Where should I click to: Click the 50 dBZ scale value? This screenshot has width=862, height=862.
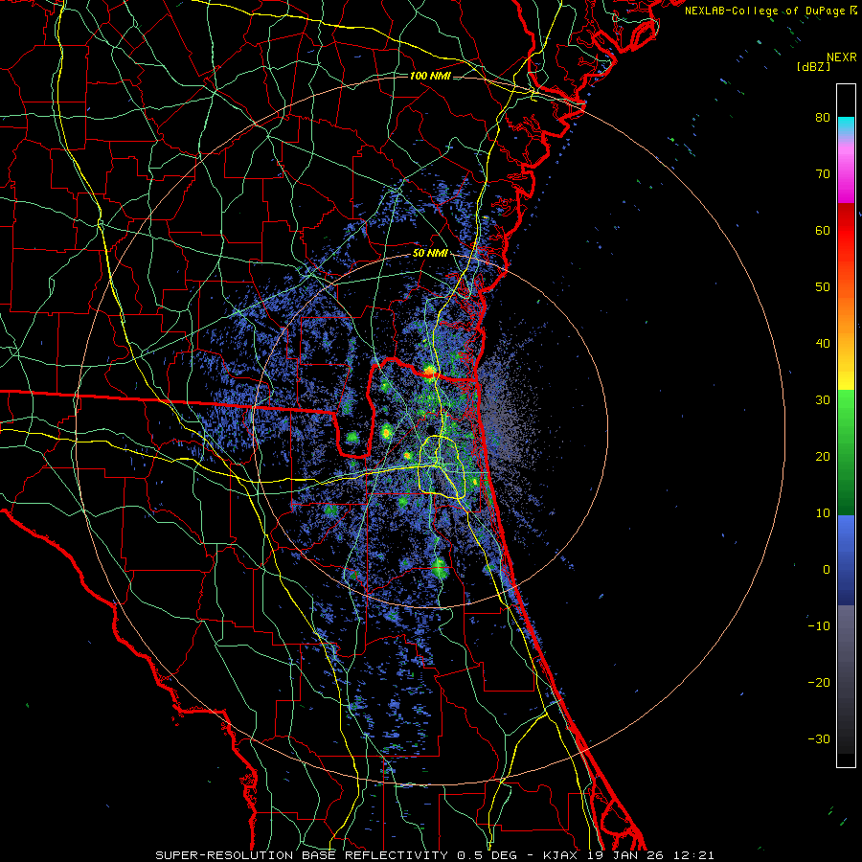(x=823, y=287)
